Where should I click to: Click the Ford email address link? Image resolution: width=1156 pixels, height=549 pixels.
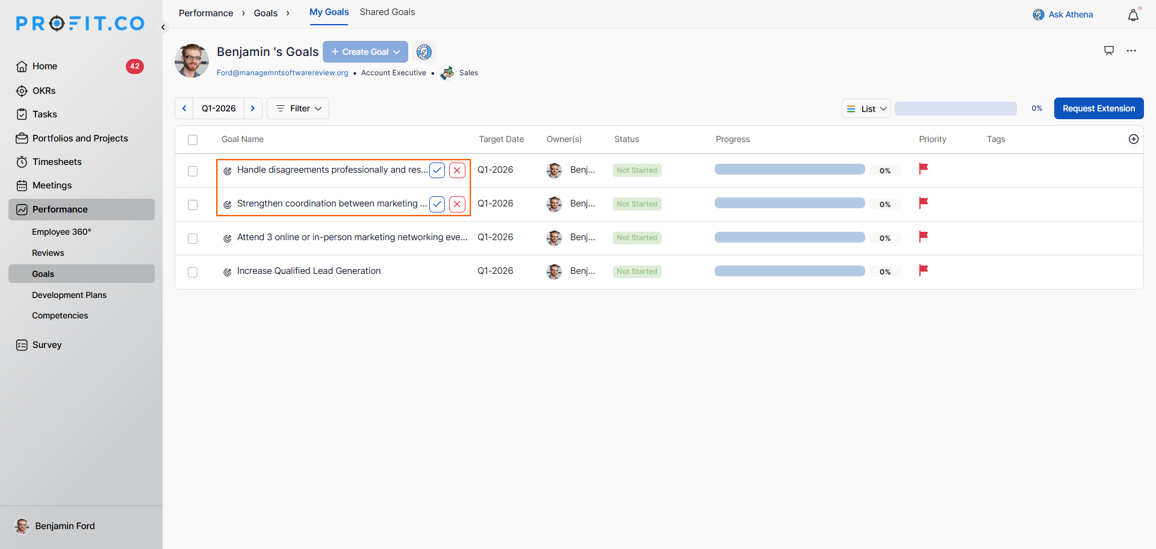point(282,73)
